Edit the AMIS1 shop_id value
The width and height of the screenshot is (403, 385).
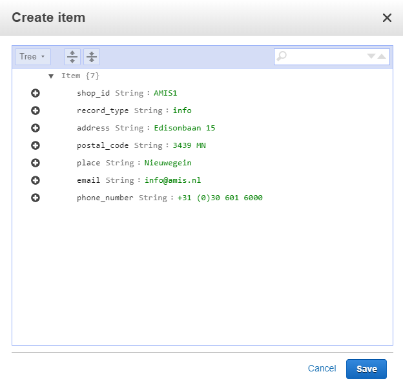pos(165,93)
